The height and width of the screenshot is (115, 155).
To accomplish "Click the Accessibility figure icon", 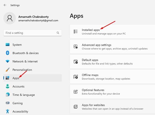I will tap(7, 111).
